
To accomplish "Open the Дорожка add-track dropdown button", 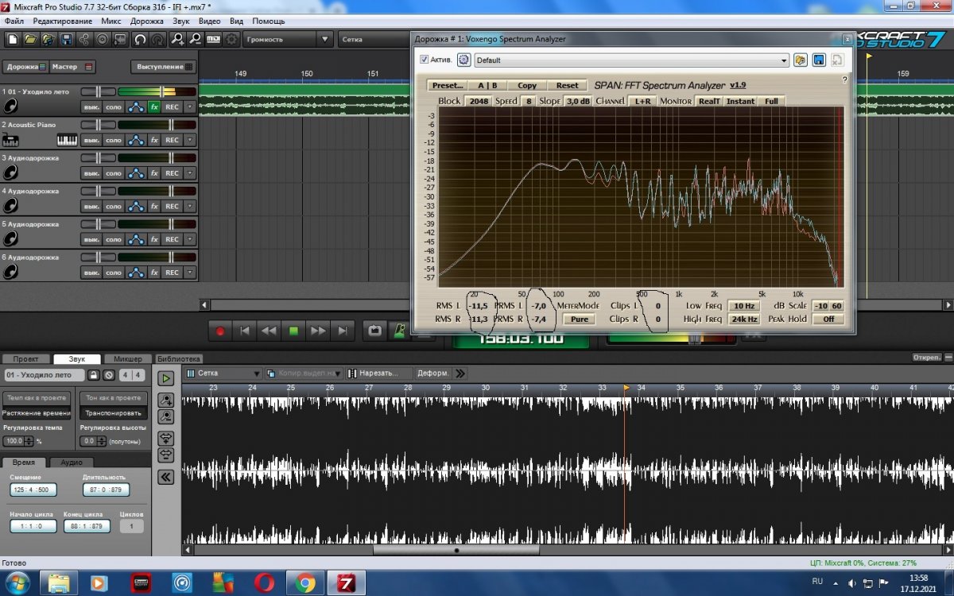I will [26, 67].
